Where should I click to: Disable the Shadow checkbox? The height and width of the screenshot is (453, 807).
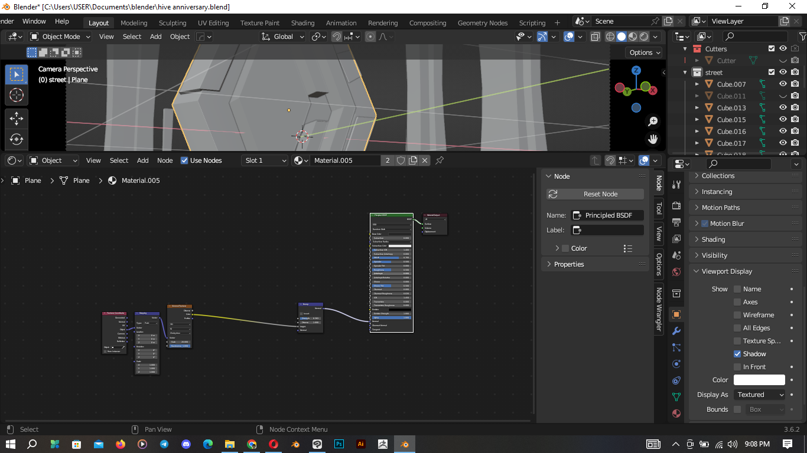click(x=737, y=354)
